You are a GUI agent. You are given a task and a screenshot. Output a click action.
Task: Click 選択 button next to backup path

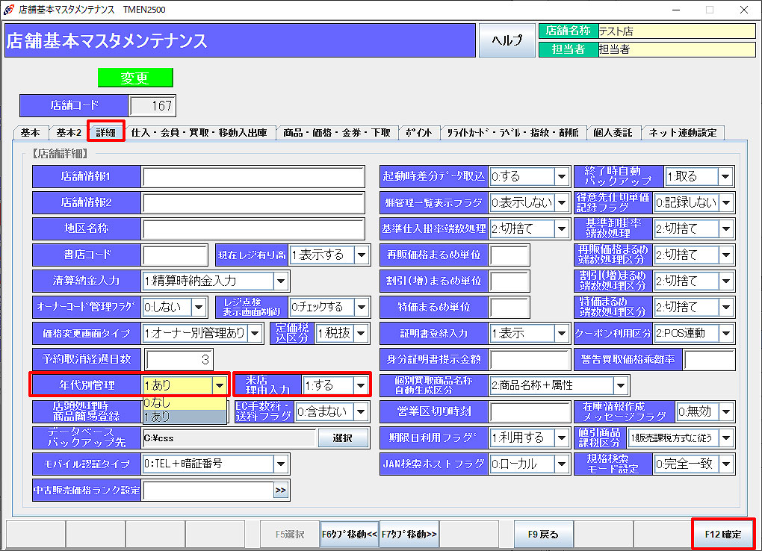342,438
